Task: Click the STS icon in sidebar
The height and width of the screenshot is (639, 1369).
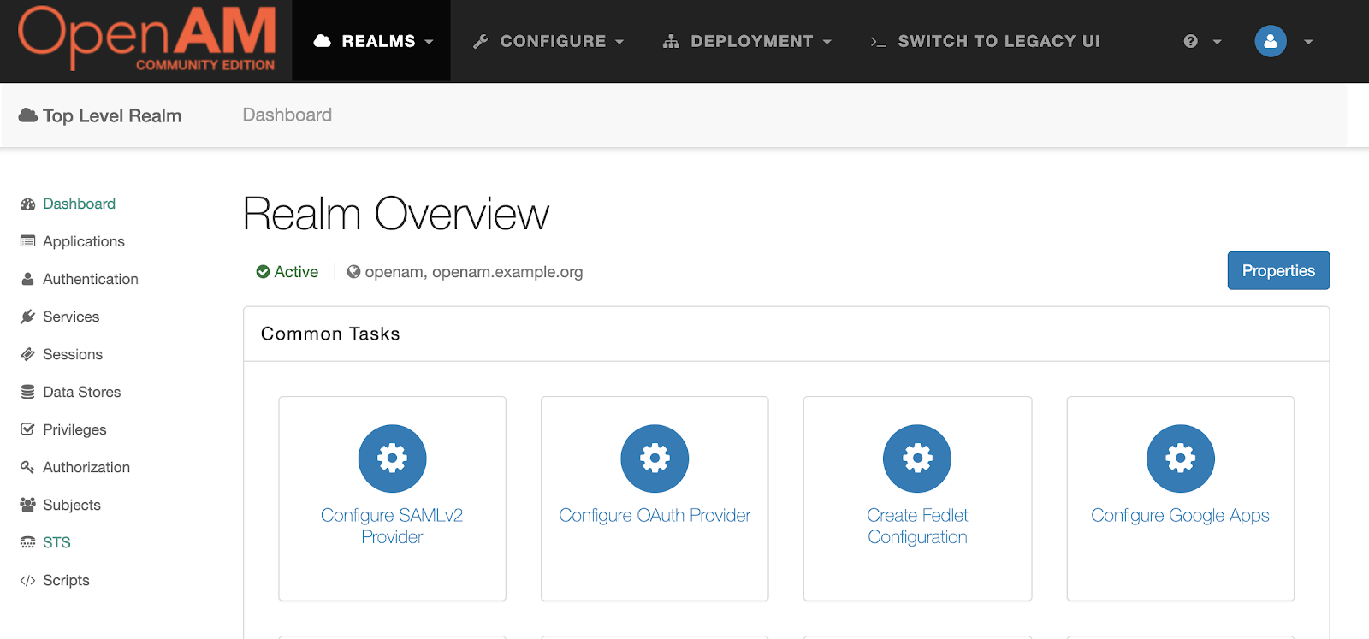Action: 27,542
